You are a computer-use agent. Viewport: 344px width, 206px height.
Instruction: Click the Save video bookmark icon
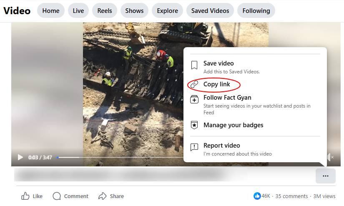[194, 65]
